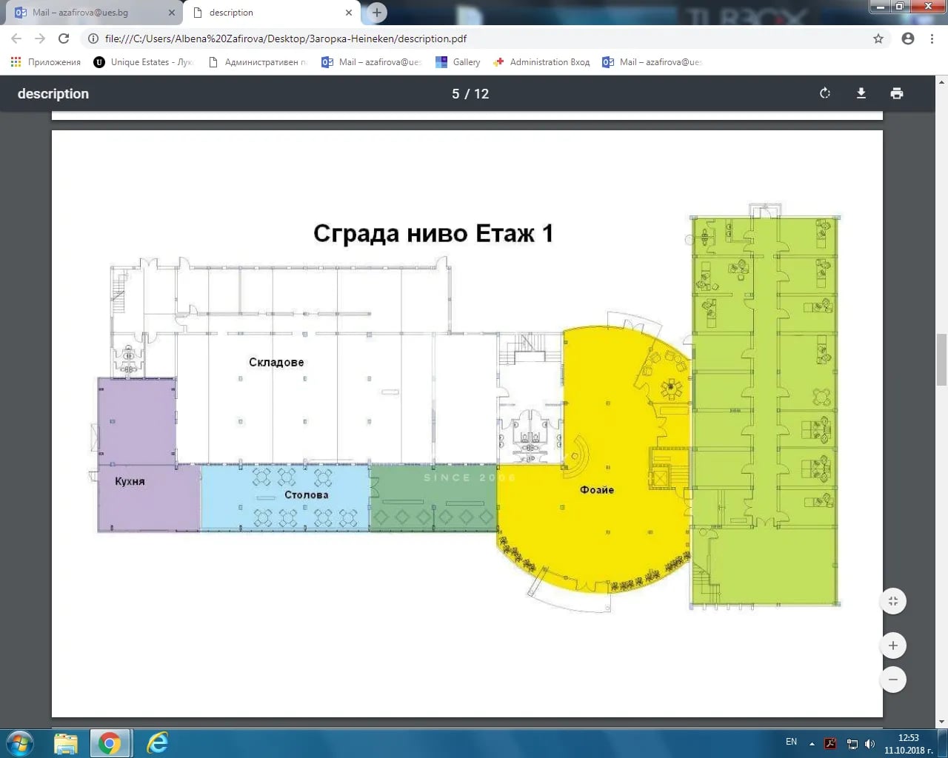This screenshot has height=758, width=948.
Task: Open Unique Estates bookmark
Action: [143, 62]
